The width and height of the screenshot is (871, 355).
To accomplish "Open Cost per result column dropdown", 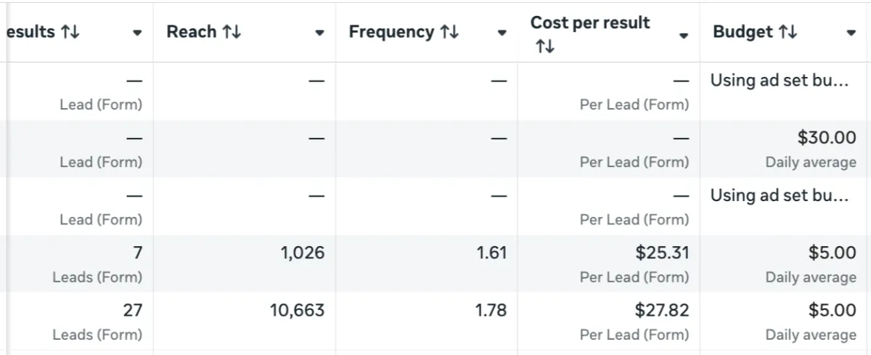I will coord(683,36).
